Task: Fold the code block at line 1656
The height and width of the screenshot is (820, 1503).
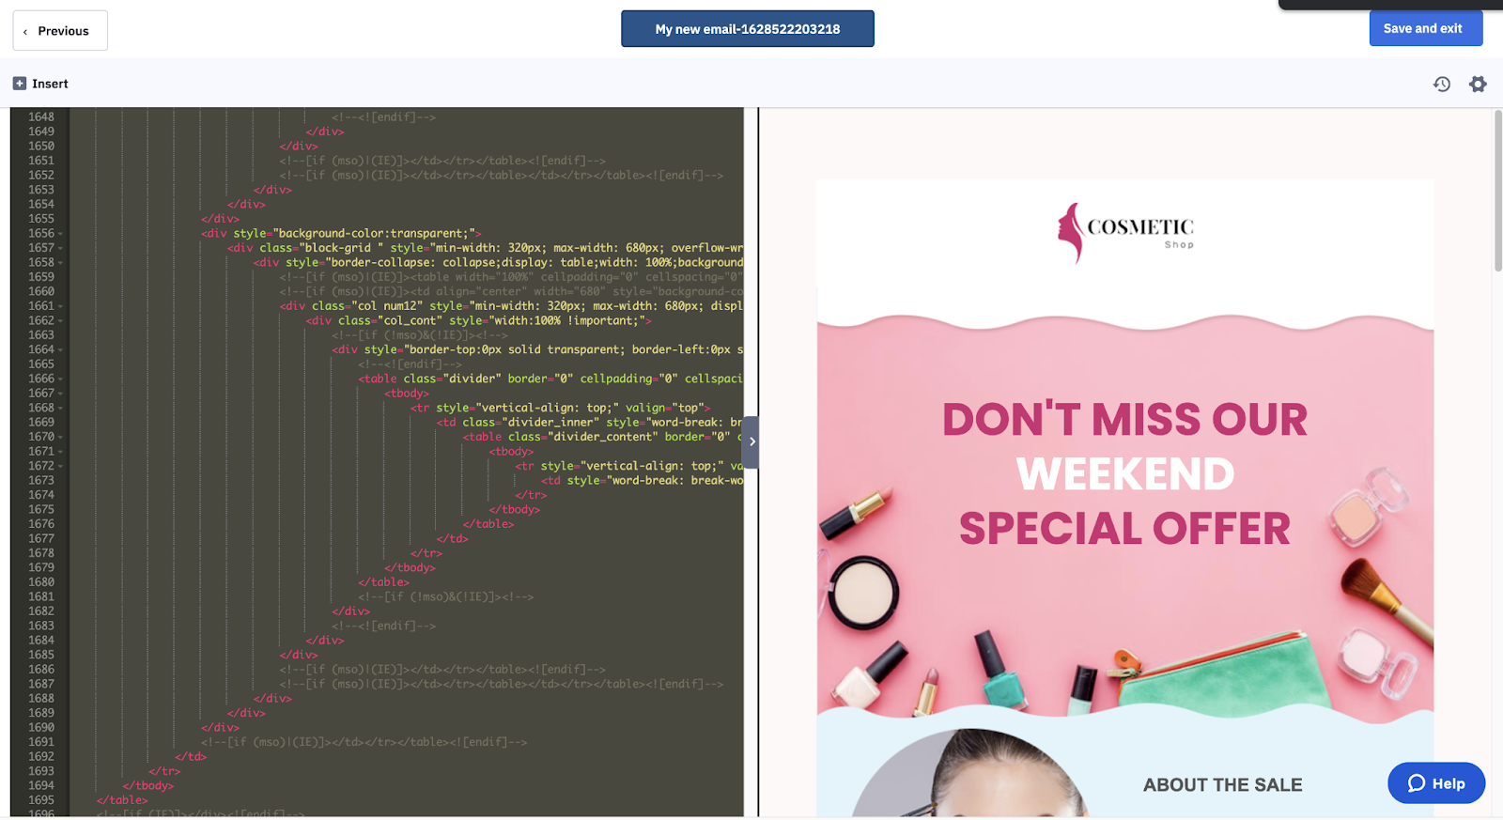Action: click(x=61, y=234)
